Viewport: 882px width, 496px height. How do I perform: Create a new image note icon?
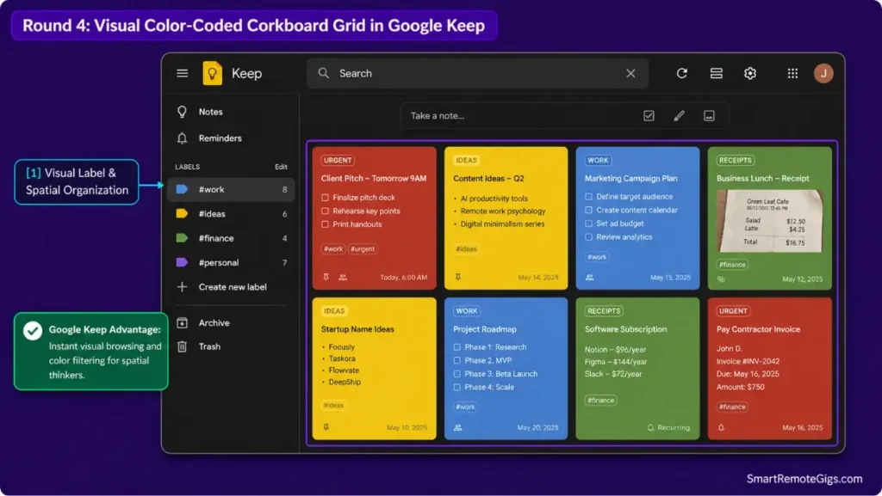[x=710, y=115]
